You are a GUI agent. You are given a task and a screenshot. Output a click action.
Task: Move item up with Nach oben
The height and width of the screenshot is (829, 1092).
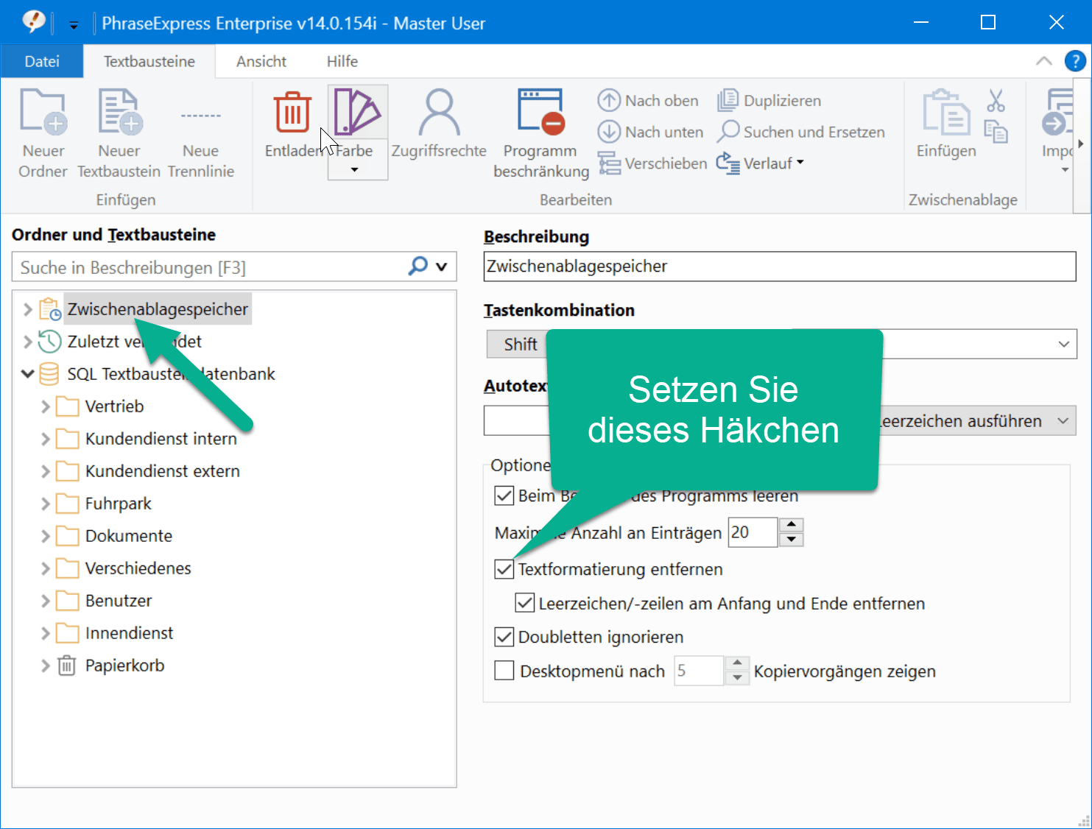pos(648,100)
